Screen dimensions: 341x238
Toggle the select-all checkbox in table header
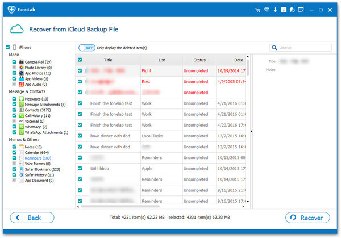click(x=80, y=60)
